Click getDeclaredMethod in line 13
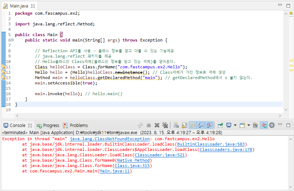Screen dimensions: 294x191 point(119,78)
